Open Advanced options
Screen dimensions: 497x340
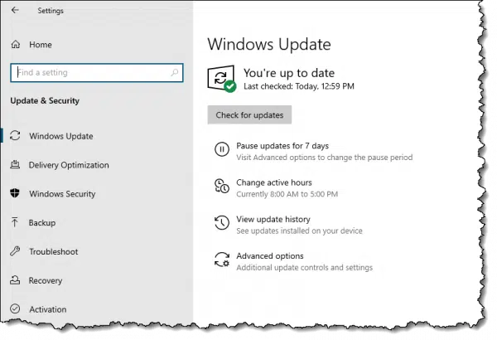[x=270, y=256]
